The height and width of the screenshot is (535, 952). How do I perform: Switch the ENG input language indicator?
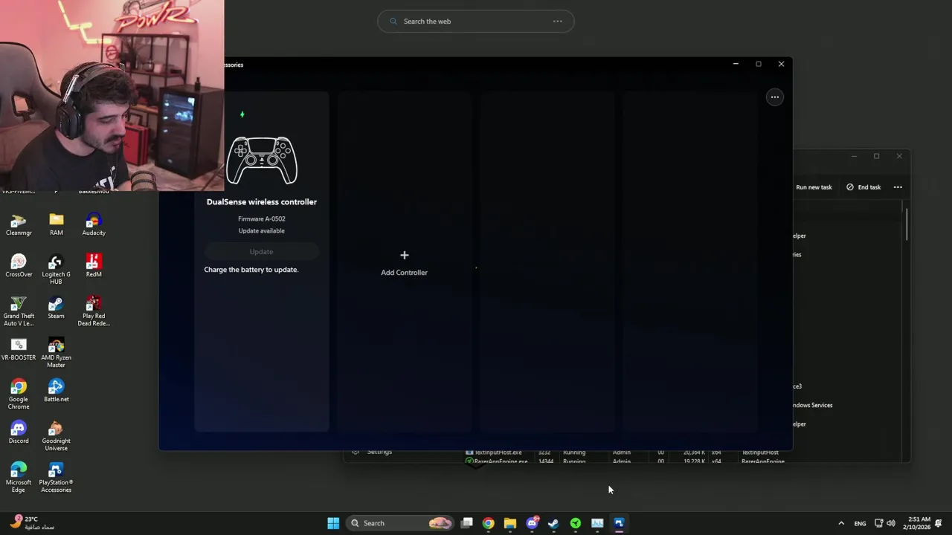[x=860, y=523]
